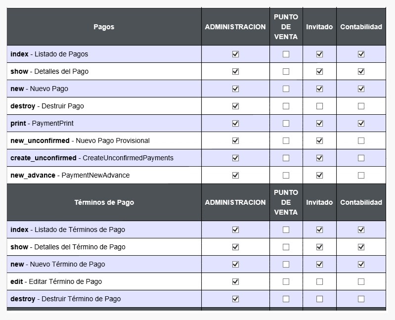The width and height of the screenshot is (395, 320).
Task: Uncheck ADMINISTRACION for index Listado de Pagos
Action: (235, 54)
